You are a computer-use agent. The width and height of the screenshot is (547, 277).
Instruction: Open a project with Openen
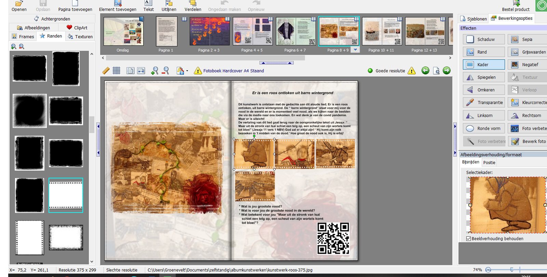click(x=19, y=6)
